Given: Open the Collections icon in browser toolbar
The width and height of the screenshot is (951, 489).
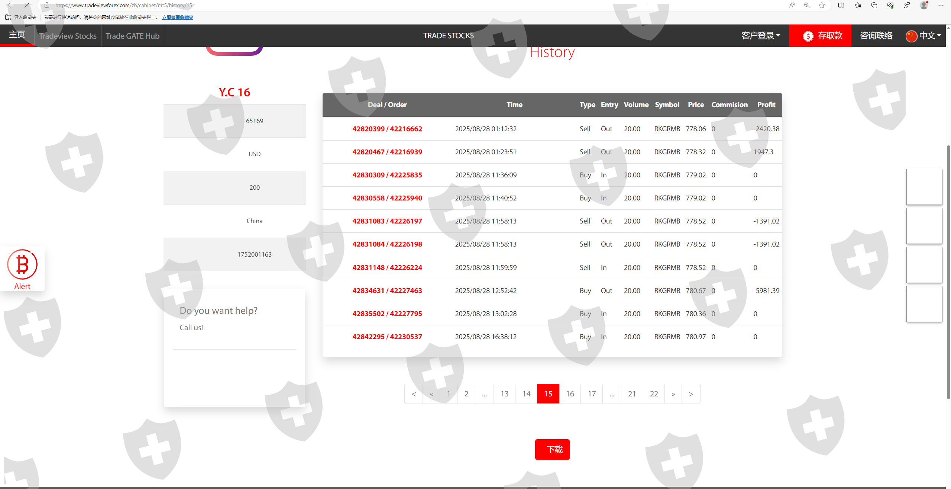Looking at the screenshot, I should coord(874,5).
